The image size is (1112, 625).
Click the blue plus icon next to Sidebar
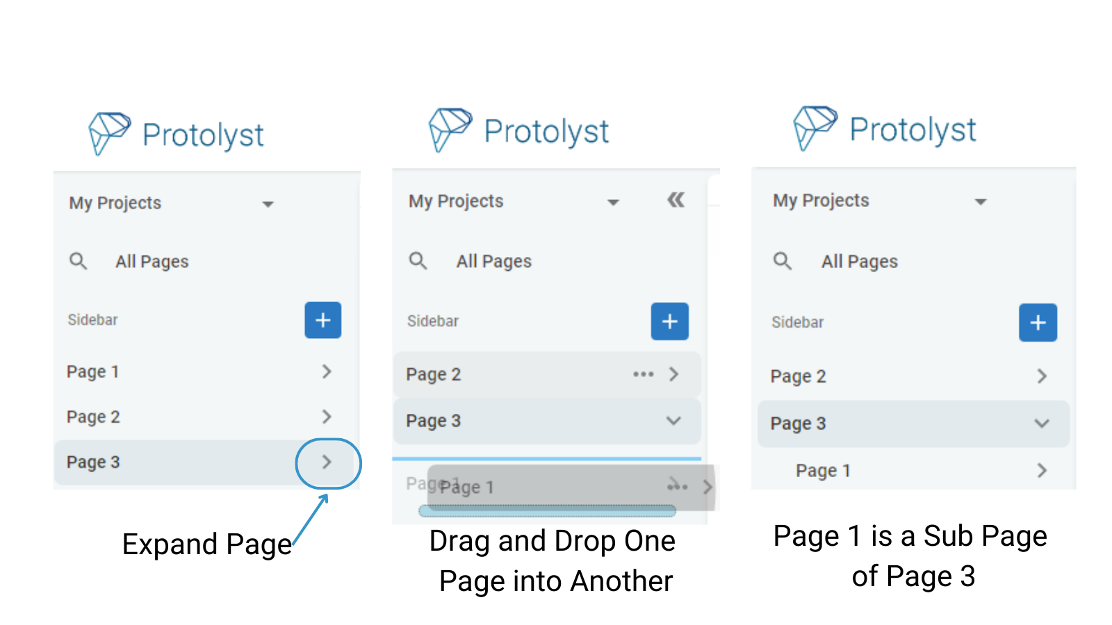(322, 320)
